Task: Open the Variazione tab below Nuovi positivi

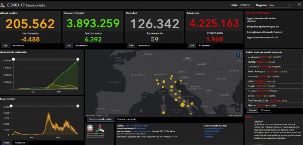Action: coord(20,143)
